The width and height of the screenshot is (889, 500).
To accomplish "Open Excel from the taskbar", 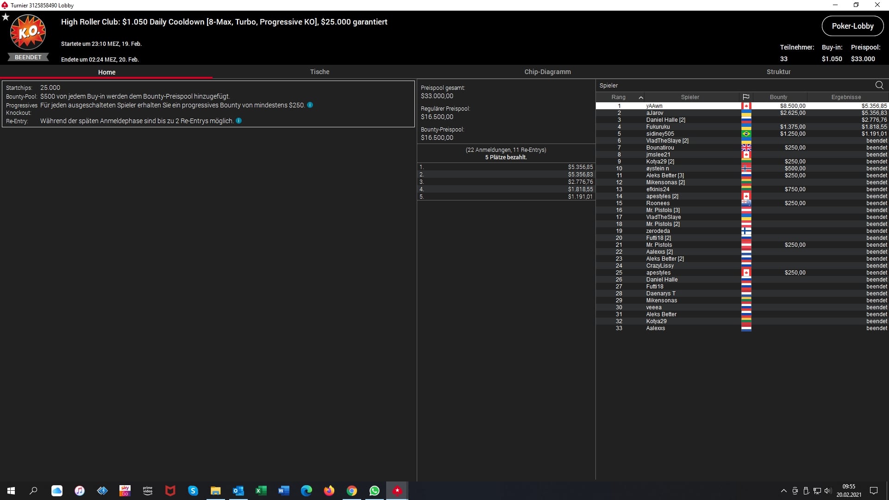I will coord(261,491).
